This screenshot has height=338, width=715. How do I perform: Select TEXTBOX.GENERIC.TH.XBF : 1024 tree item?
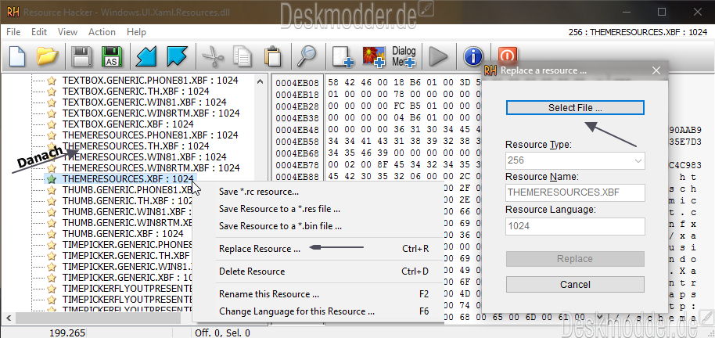click(x=135, y=92)
